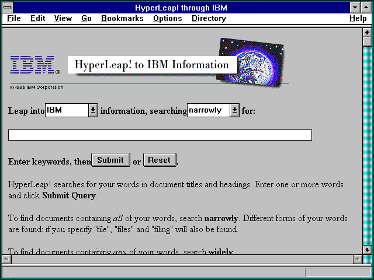Expand the IBM information source dropdown
374x280 pixels.
pyautogui.click(x=93, y=110)
